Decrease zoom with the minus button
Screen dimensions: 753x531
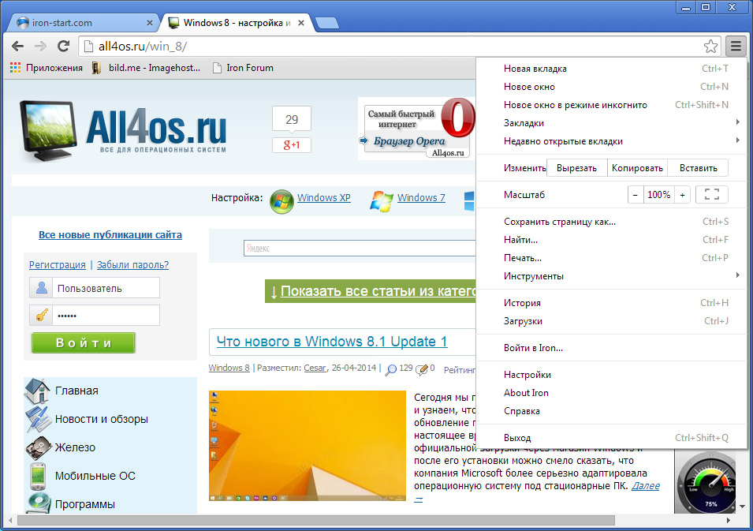click(636, 195)
